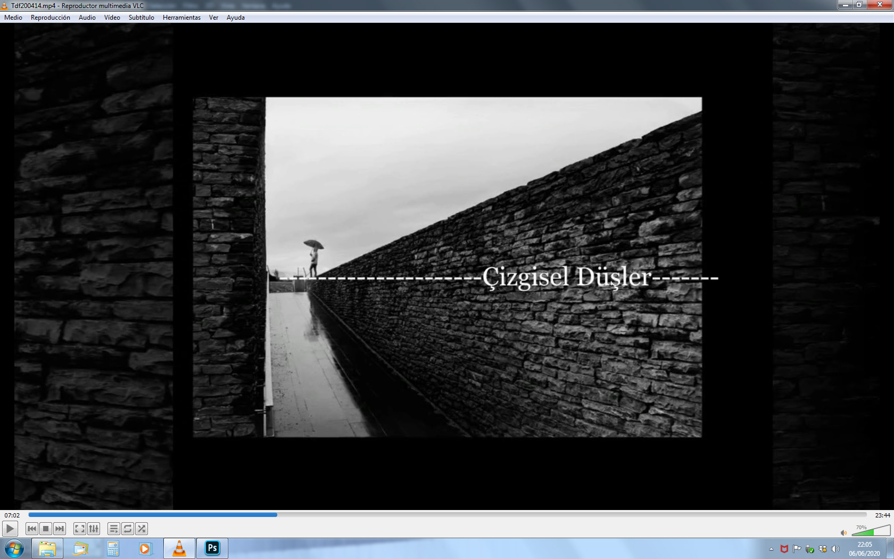
Task: Toggle the playlist view
Action: pos(114,529)
